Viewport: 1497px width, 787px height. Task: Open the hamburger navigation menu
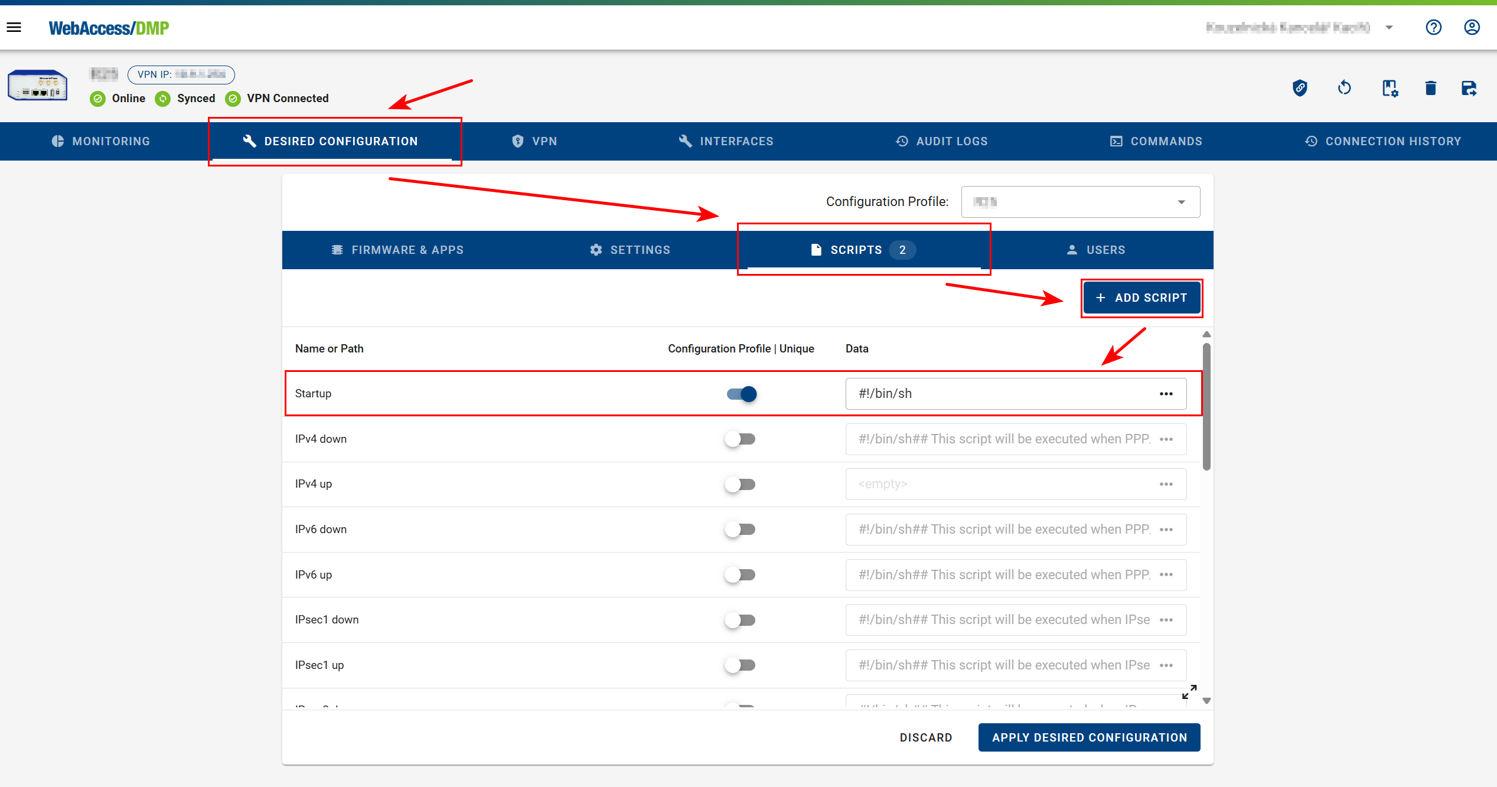click(14, 27)
